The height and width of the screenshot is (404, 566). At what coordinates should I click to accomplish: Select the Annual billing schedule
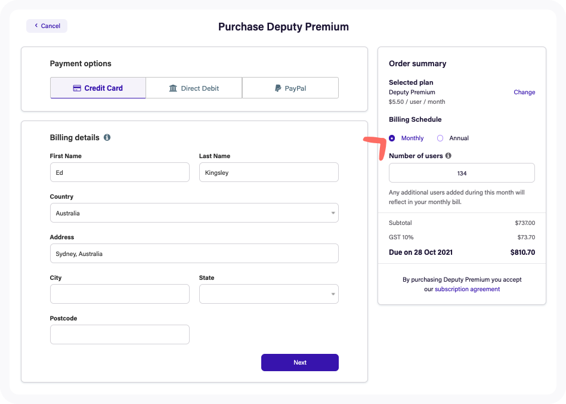pos(440,138)
